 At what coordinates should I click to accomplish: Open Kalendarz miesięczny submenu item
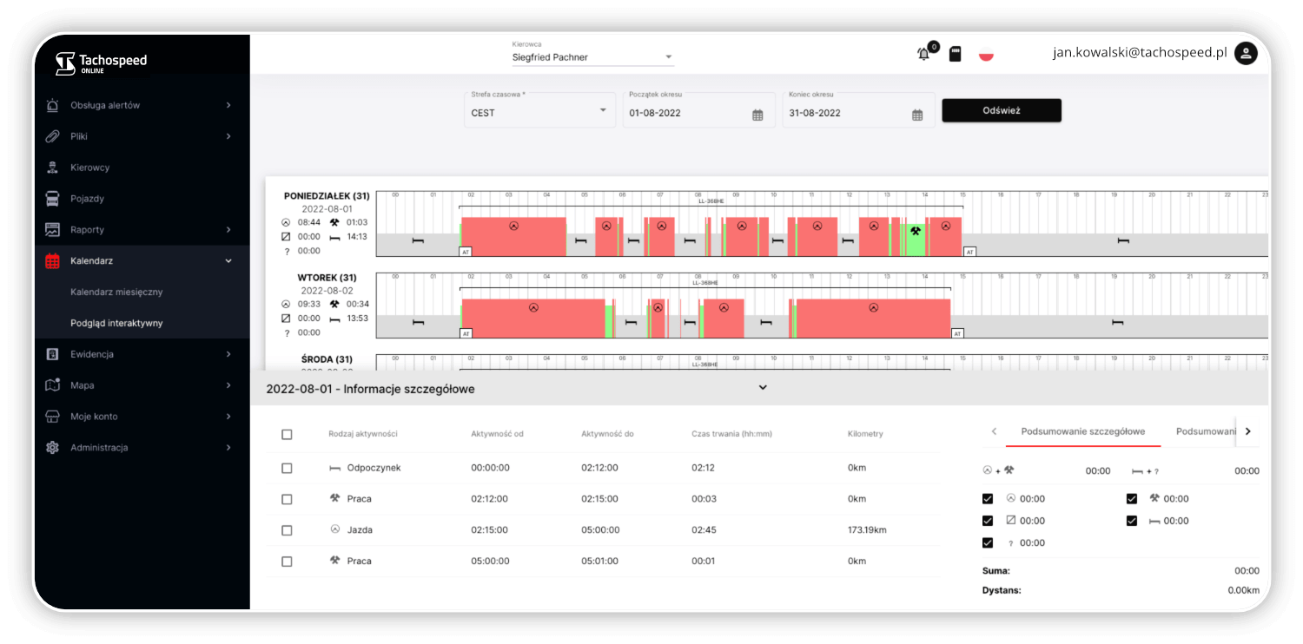(116, 292)
